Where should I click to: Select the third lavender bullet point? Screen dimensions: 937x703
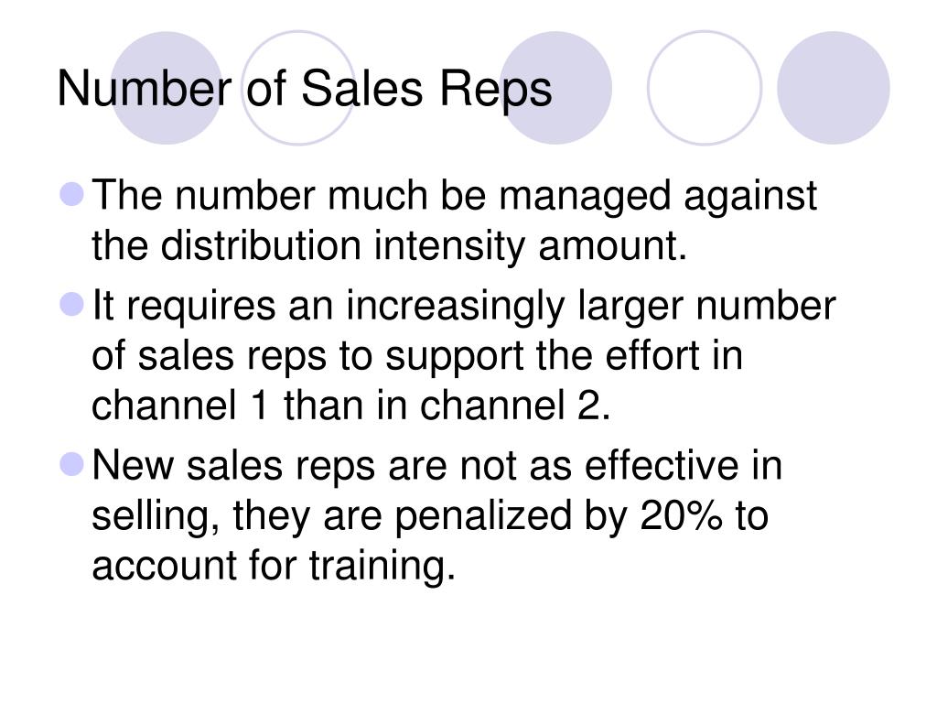coord(72,464)
